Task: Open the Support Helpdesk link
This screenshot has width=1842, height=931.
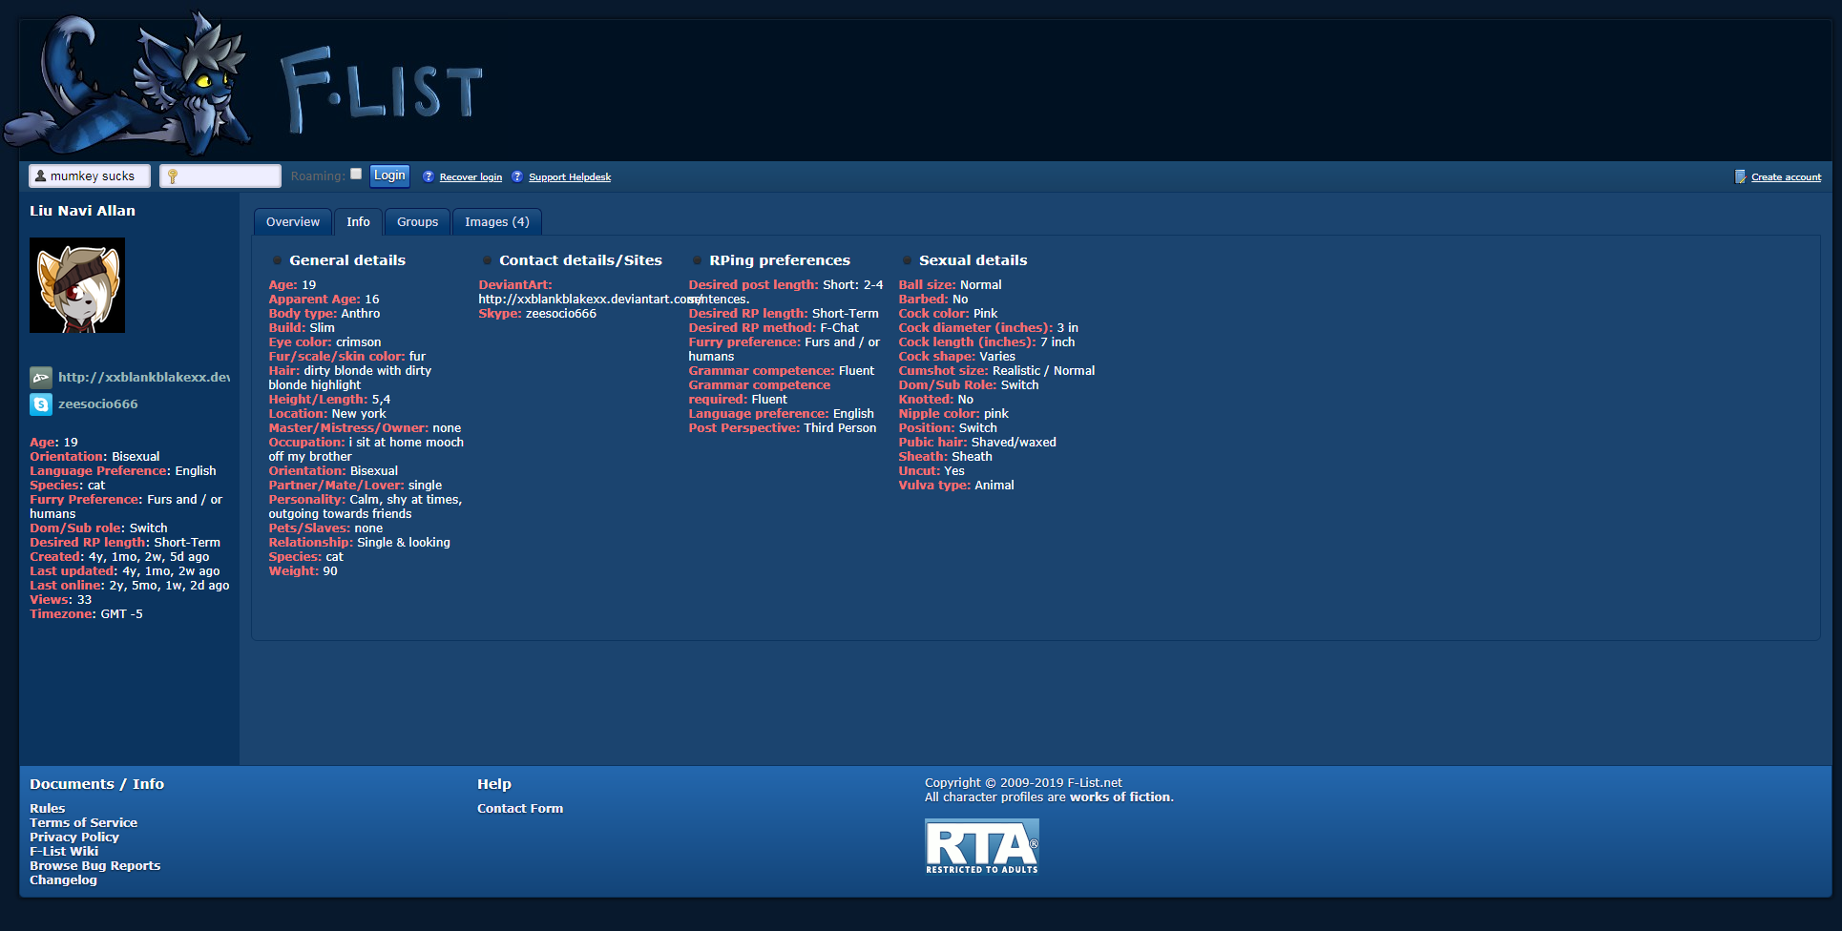Action: pyautogui.click(x=570, y=177)
